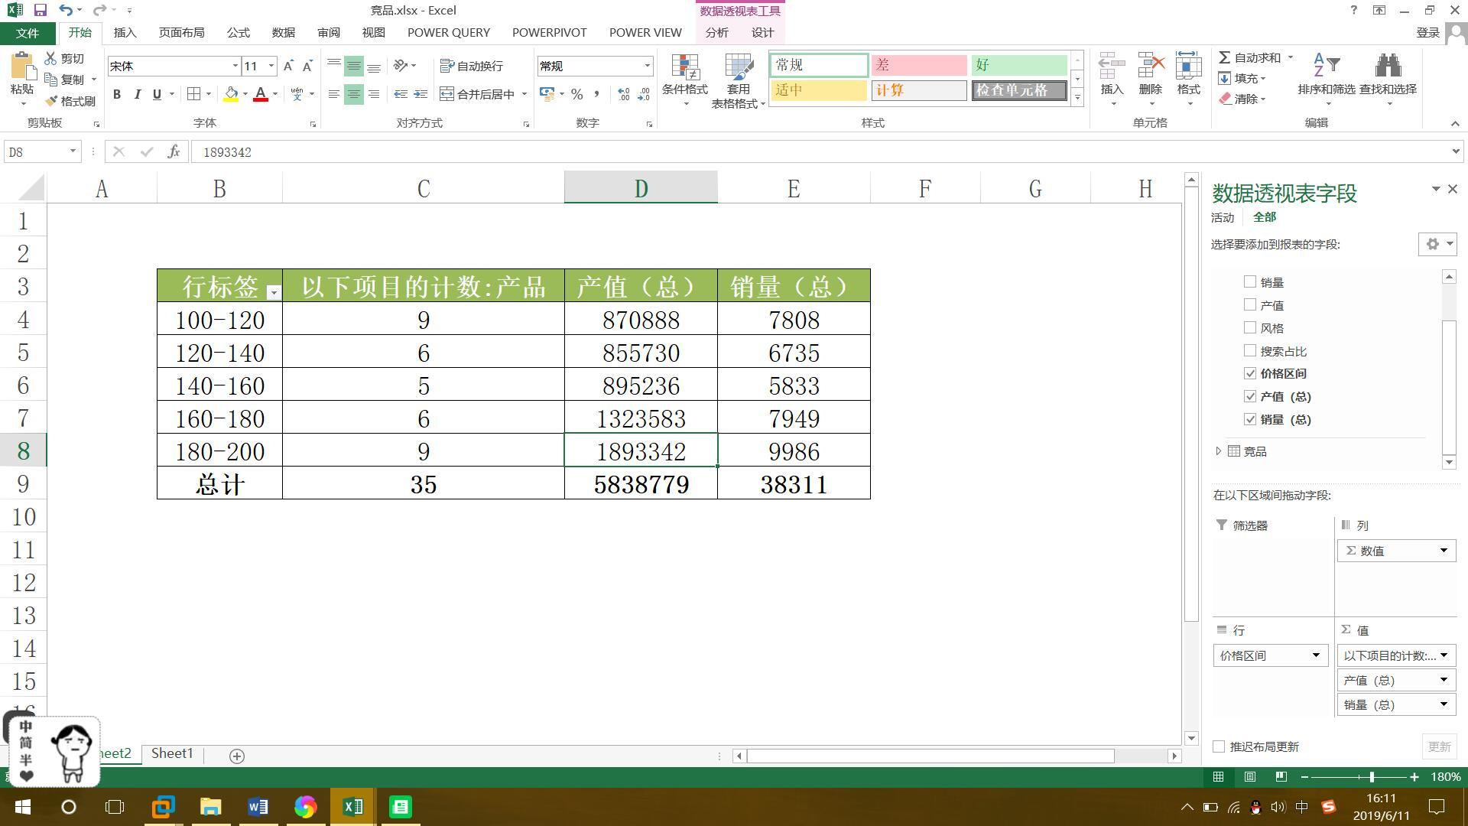Open the number format 常规 dropdown

tap(647, 66)
